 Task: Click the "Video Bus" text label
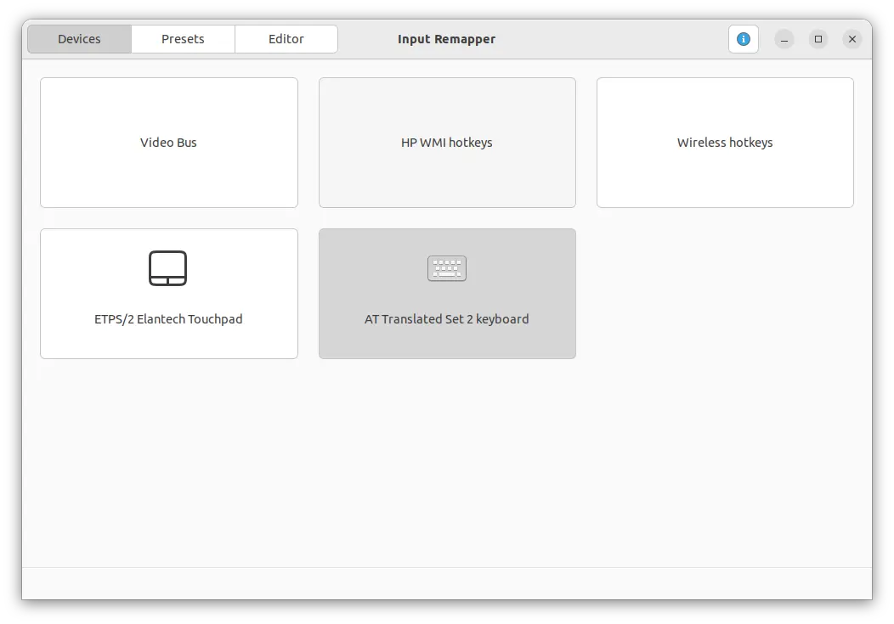168,143
